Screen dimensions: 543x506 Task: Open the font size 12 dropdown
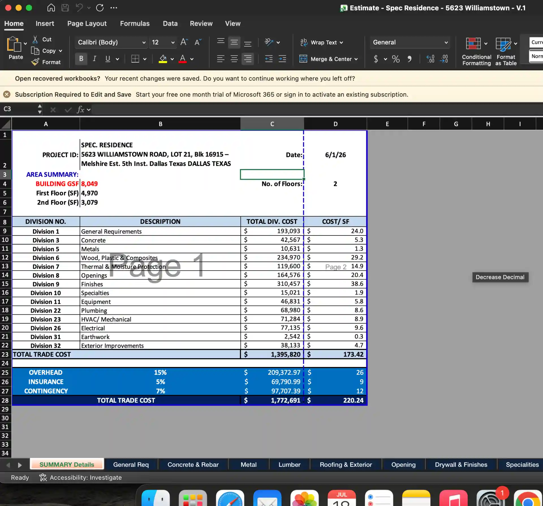pos(173,42)
